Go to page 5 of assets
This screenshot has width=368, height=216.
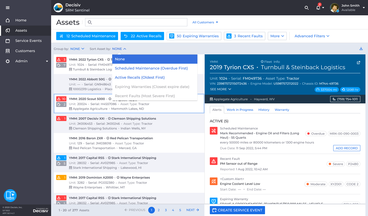[180, 210]
